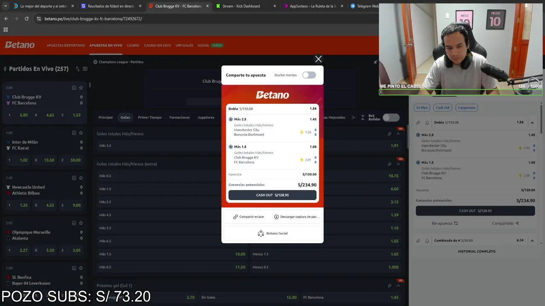Select the Primer Tiempo market tab
The width and height of the screenshot is (545, 306).
pos(149,117)
